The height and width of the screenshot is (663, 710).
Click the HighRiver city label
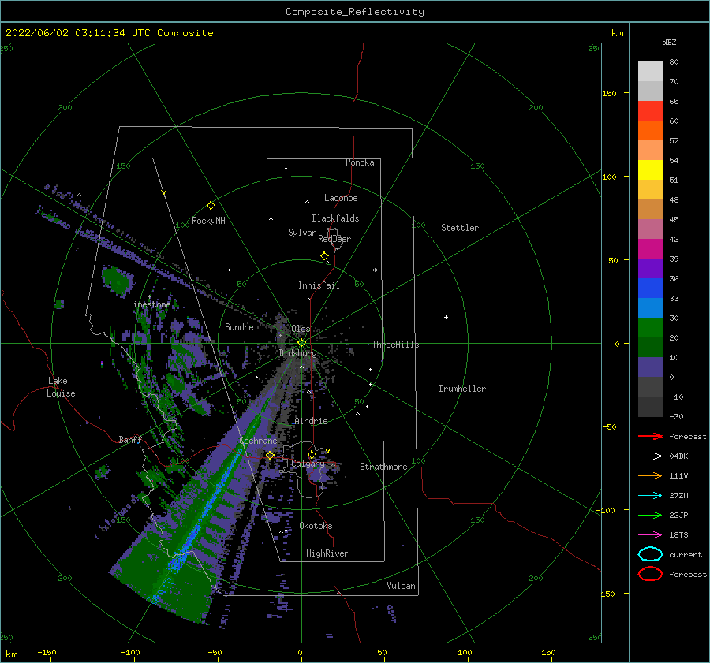(x=327, y=553)
